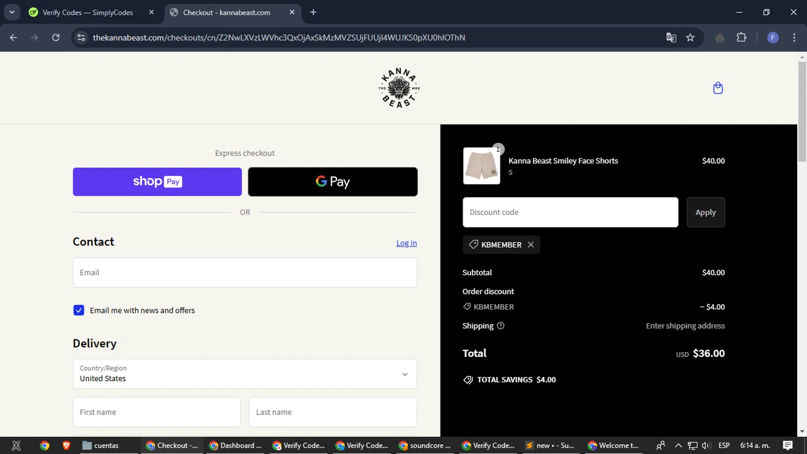Apply the discount code
807x454 pixels.
click(705, 212)
